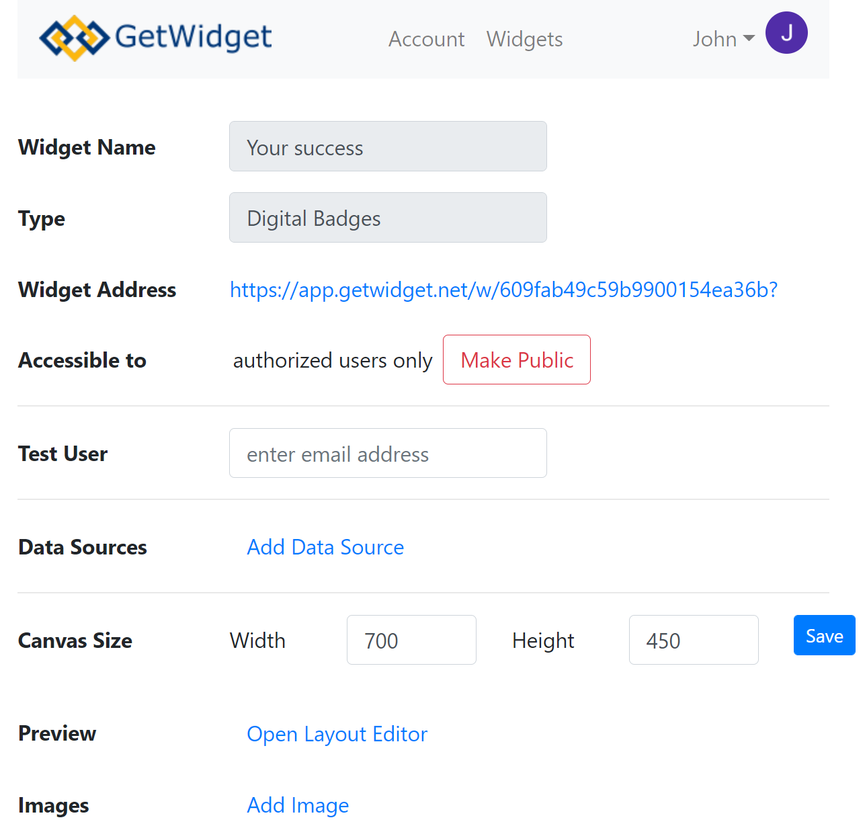Open the Widgets menu item

(525, 39)
